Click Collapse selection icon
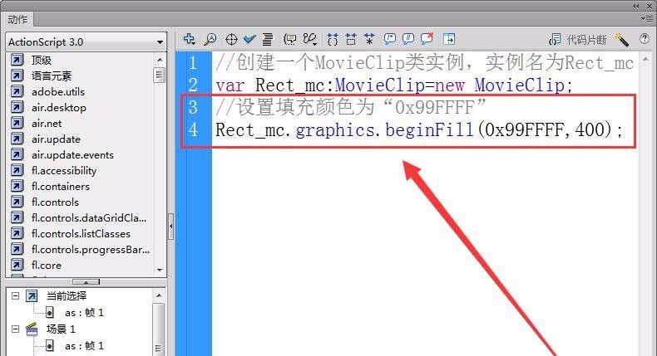The width and height of the screenshot is (657, 356). click(x=351, y=39)
